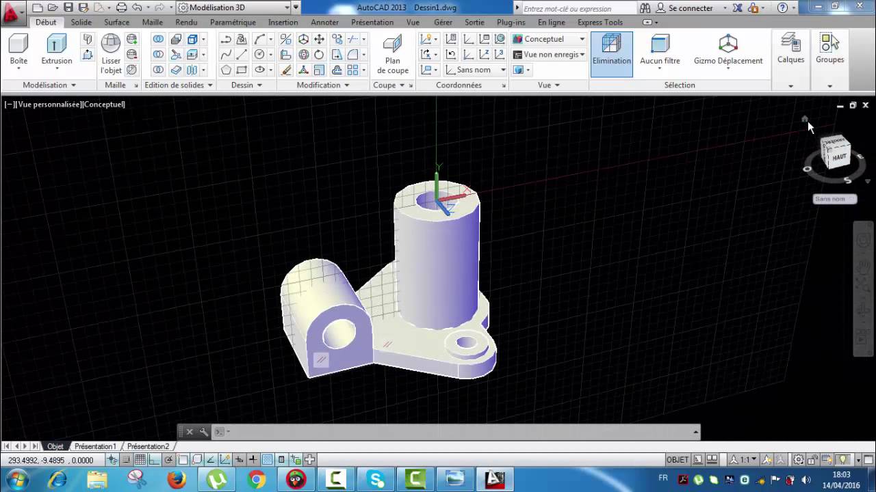Expand the Modélisation panel

(49, 85)
